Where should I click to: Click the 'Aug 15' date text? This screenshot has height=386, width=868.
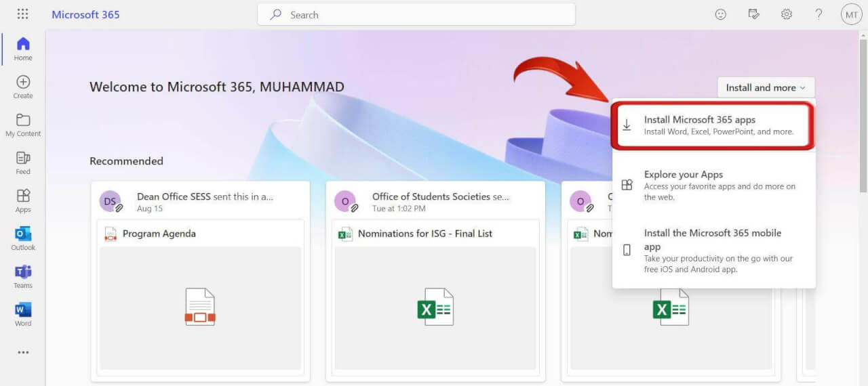149,209
